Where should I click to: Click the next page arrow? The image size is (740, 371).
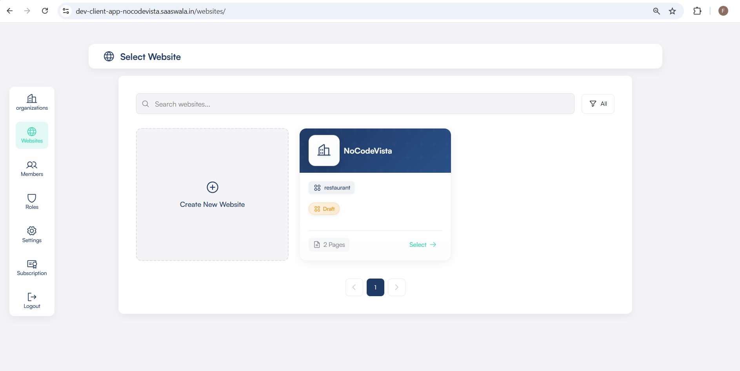[x=396, y=287]
